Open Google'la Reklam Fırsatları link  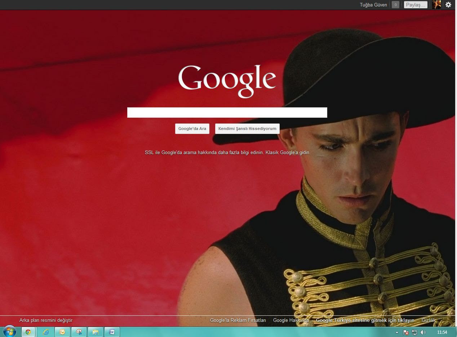click(238, 320)
